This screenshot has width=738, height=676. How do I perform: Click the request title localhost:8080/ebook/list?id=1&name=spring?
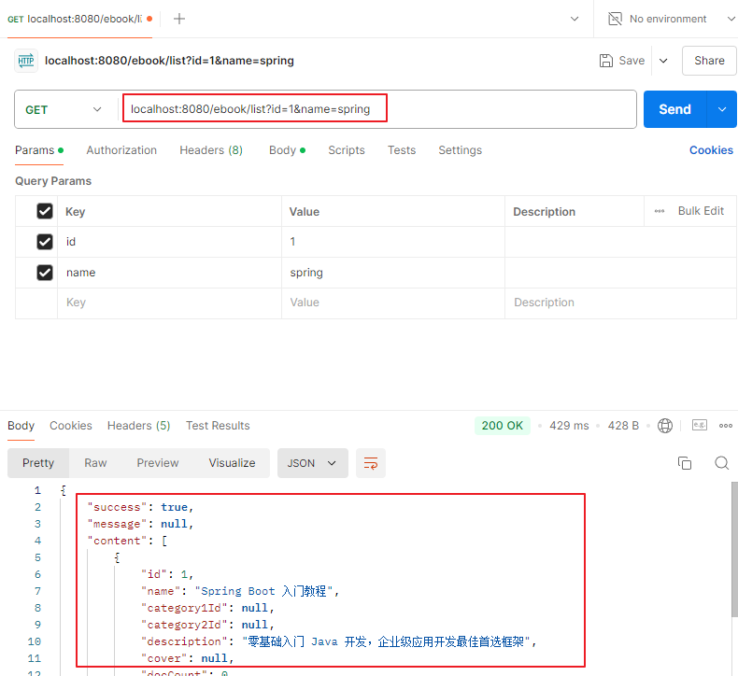(x=169, y=61)
